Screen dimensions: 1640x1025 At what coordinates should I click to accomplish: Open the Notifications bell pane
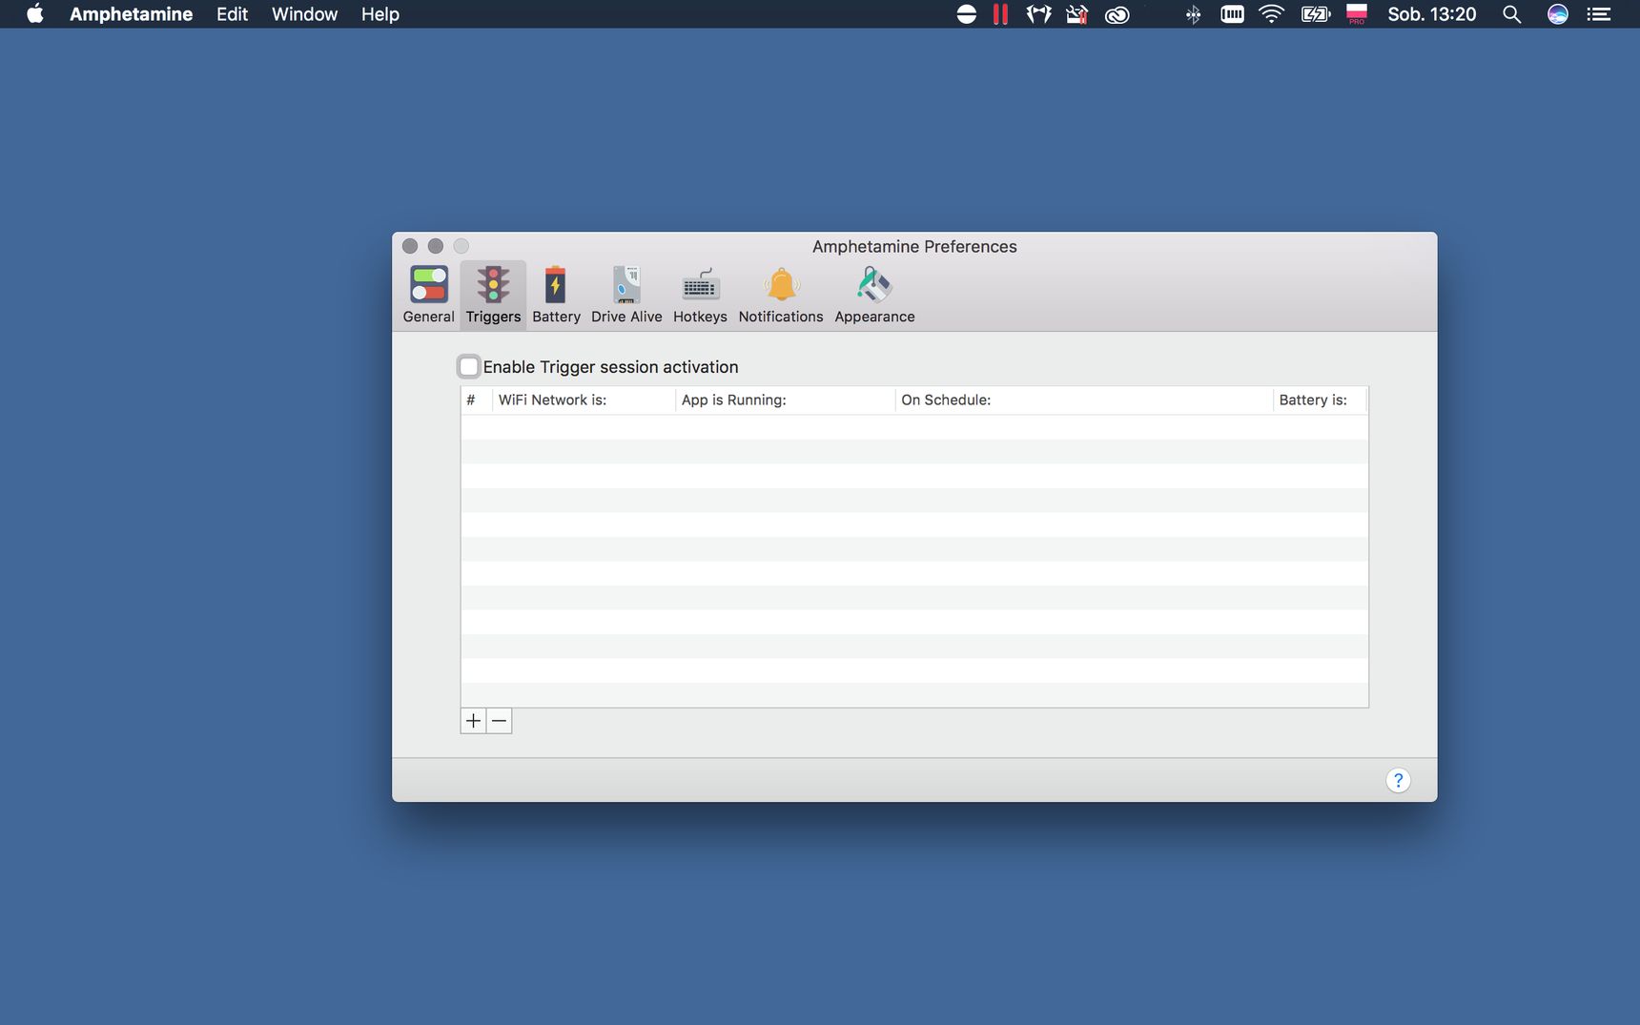tap(781, 296)
